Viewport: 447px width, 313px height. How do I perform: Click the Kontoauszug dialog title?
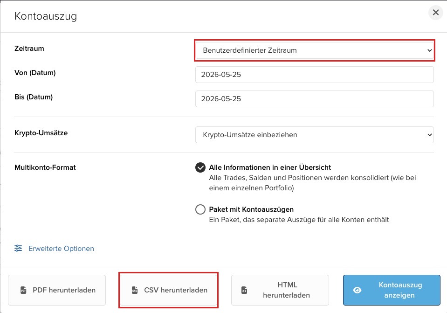click(x=46, y=16)
